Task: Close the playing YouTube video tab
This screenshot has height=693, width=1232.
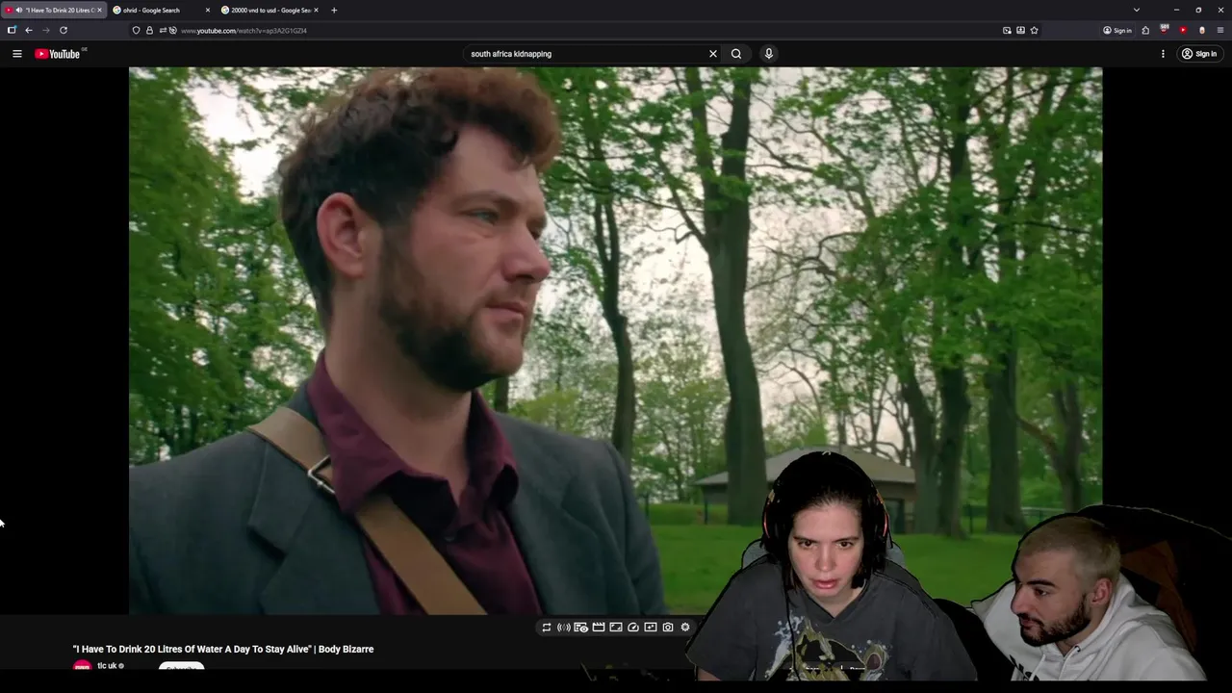Action: pos(99,10)
